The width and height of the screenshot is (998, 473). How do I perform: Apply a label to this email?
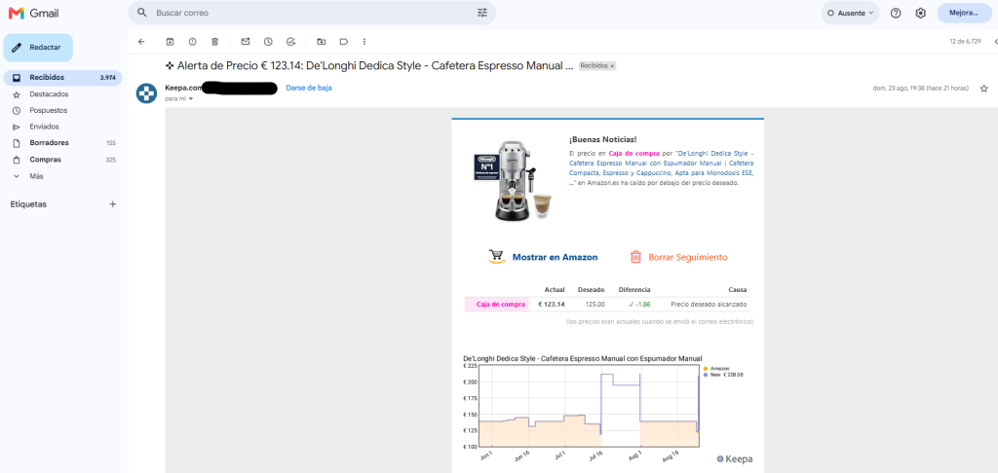click(x=344, y=42)
